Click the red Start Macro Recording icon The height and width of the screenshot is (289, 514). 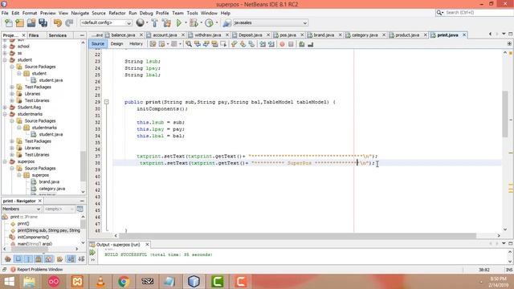coord(282,44)
